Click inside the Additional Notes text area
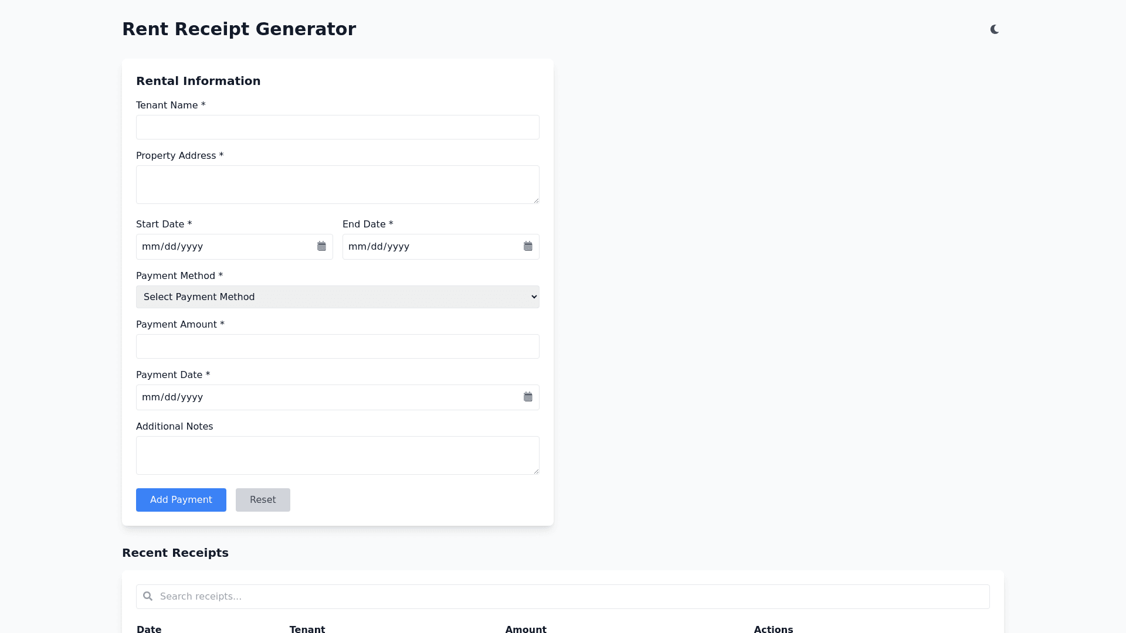Screen dimensions: 1126x633 pyautogui.click(x=337, y=455)
